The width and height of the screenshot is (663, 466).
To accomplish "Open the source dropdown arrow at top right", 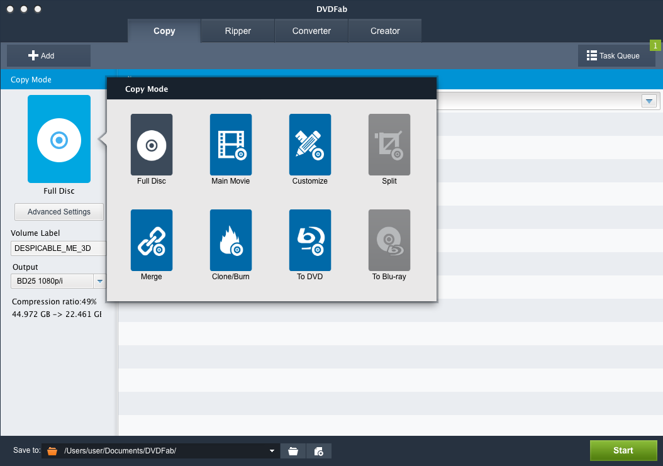I will coord(649,101).
